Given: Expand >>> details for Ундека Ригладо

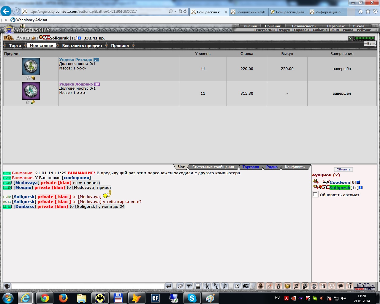Looking at the screenshot, I should 81,68.
